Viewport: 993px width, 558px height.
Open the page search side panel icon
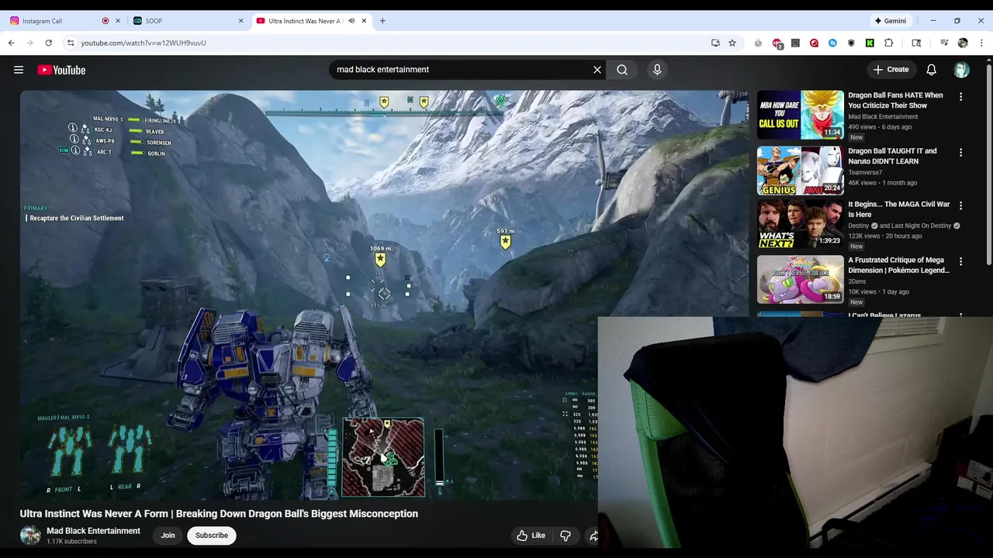point(916,43)
